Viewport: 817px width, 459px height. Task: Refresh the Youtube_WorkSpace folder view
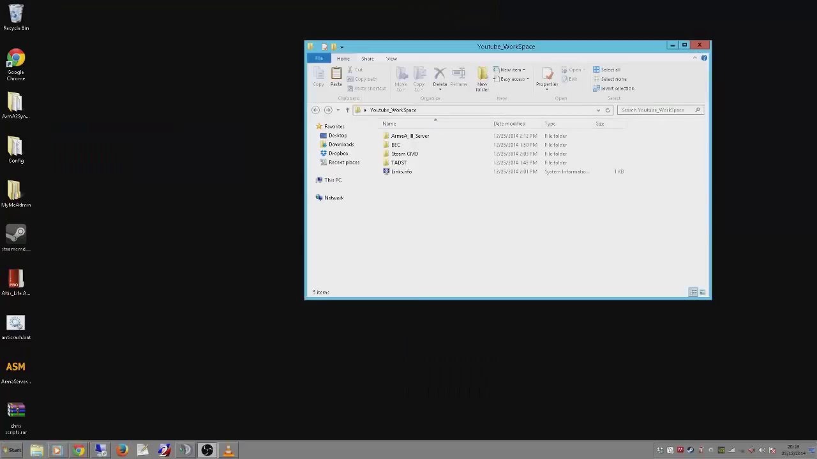(x=608, y=110)
